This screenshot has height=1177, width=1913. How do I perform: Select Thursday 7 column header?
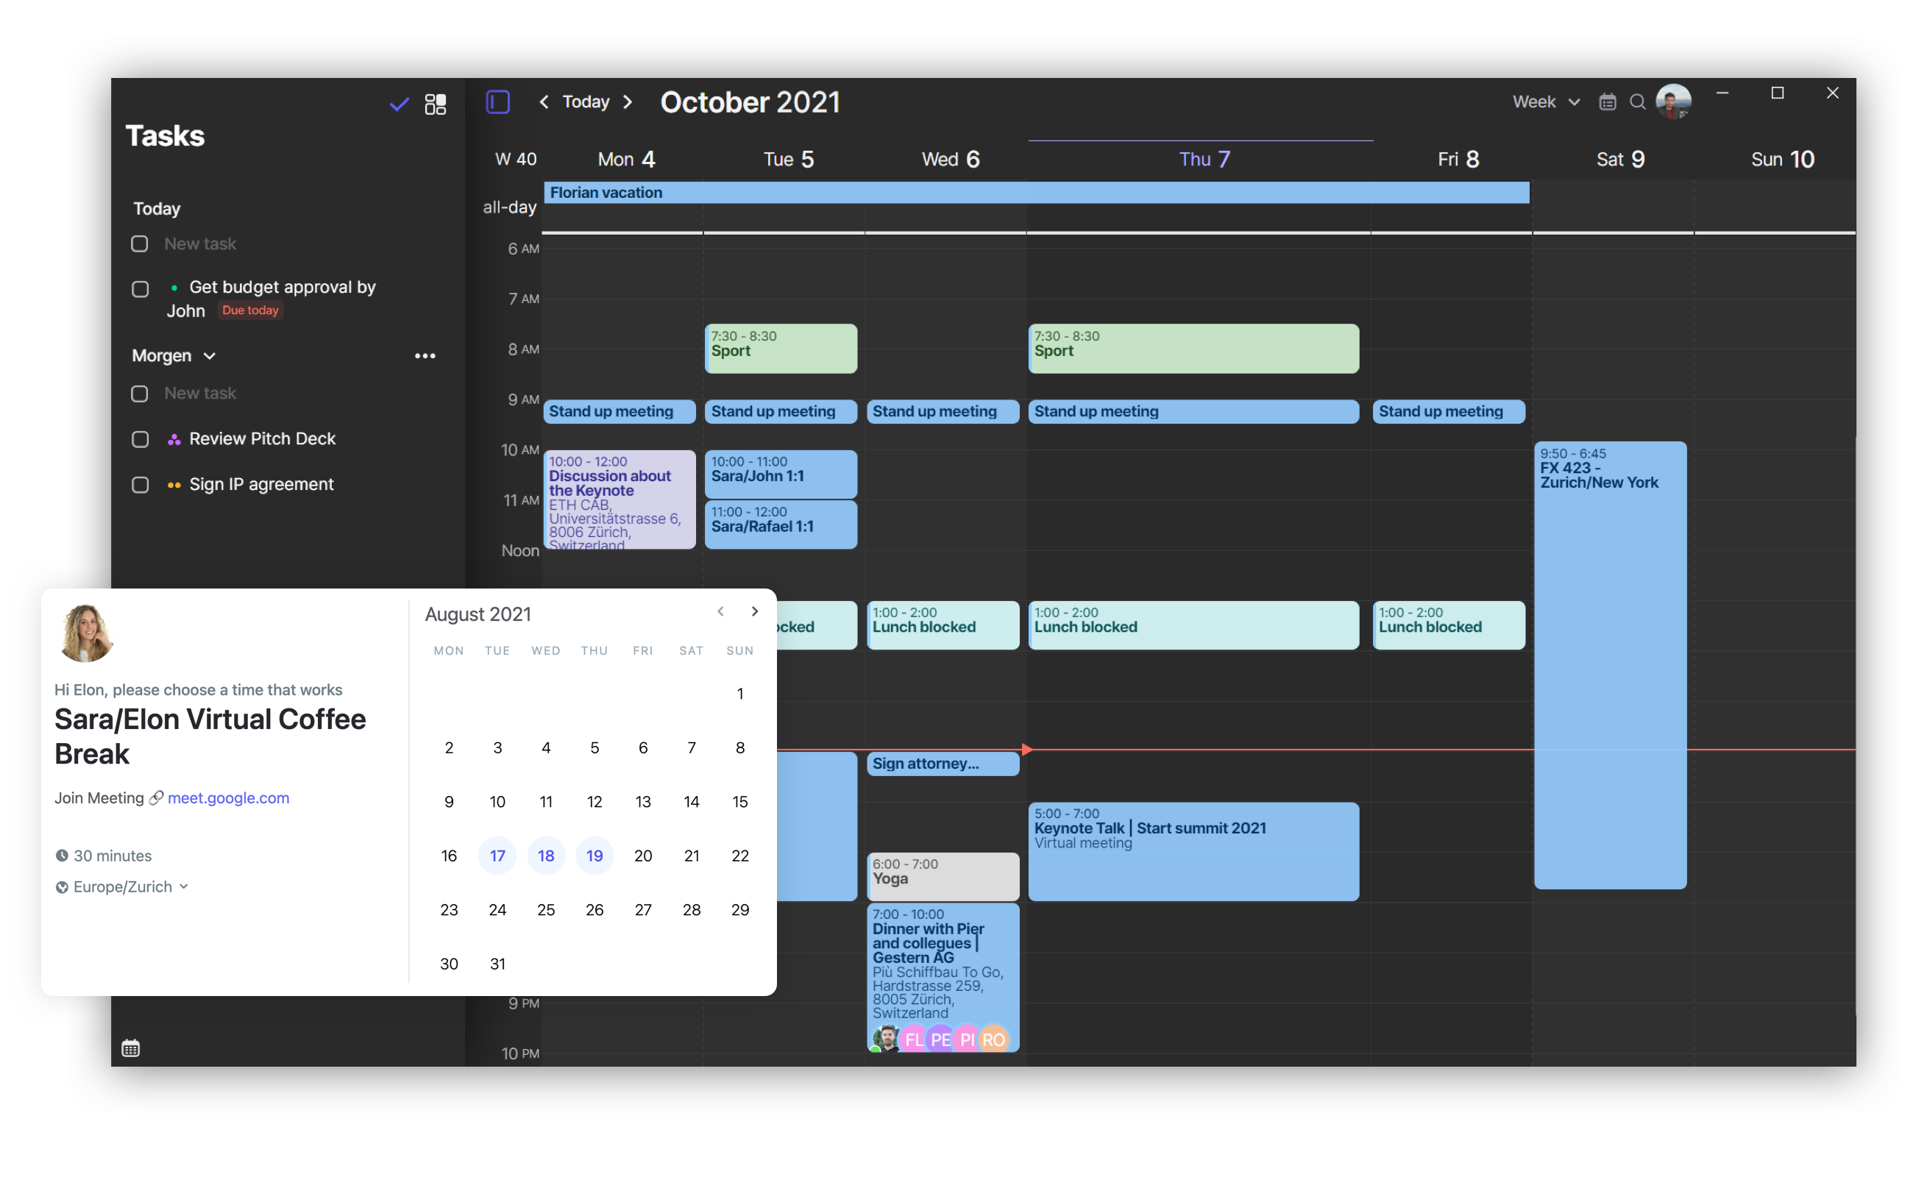coord(1203,159)
